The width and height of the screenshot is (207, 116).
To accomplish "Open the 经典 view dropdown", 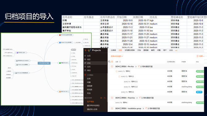I will [200, 56].
